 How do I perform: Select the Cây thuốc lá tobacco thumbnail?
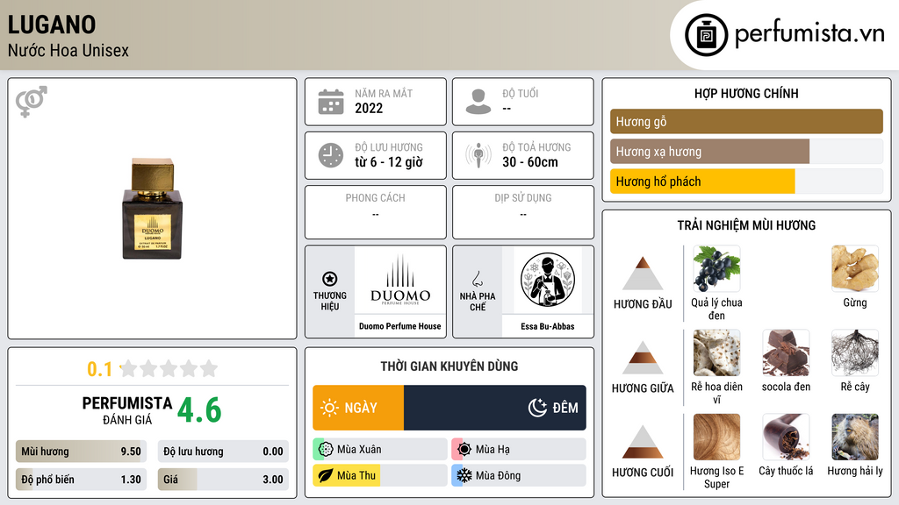pyautogui.click(x=786, y=437)
